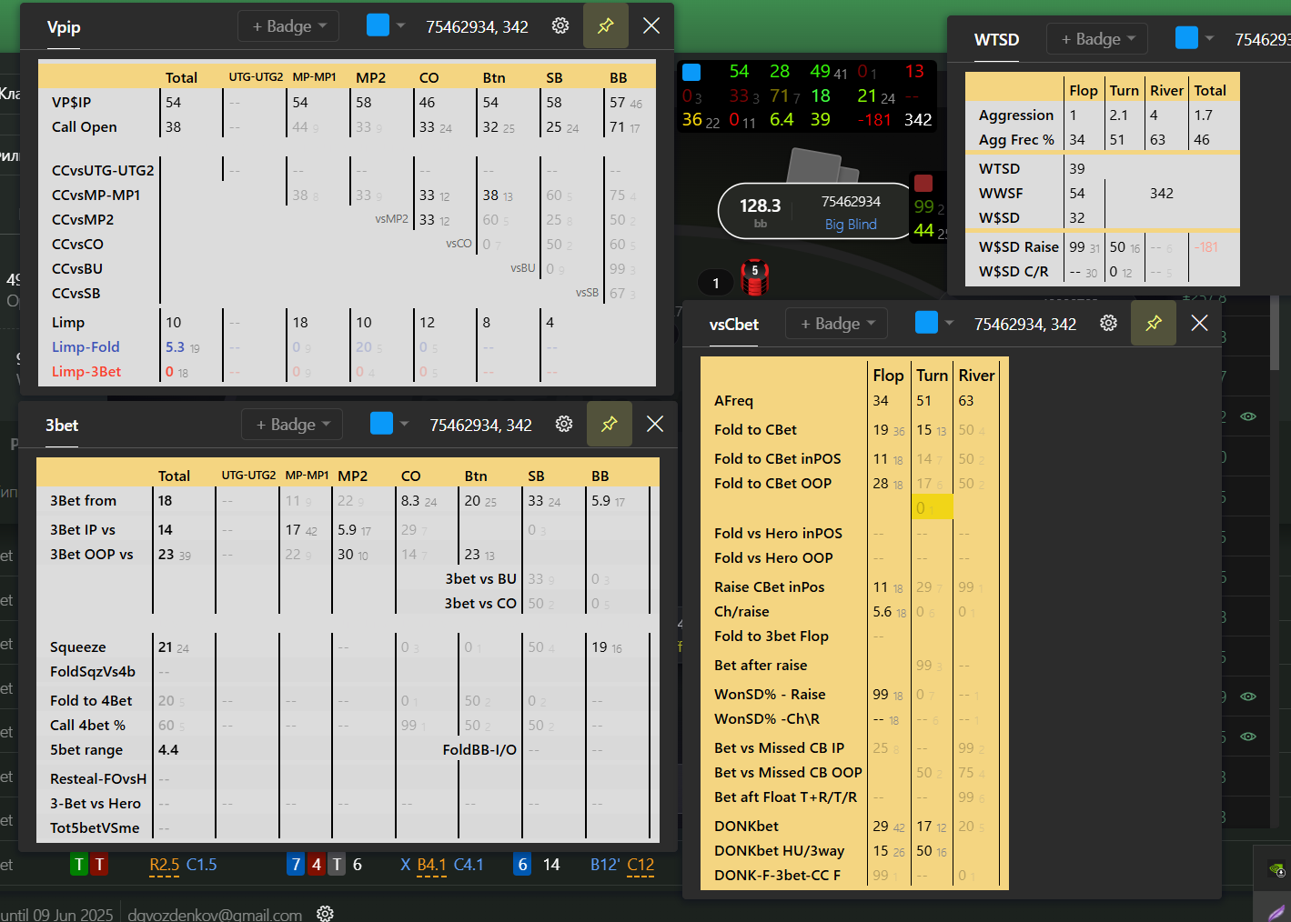The image size is (1291, 922).
Task: Expand the color arrow in the WTSD popup
Action: tap(1209, 38)
